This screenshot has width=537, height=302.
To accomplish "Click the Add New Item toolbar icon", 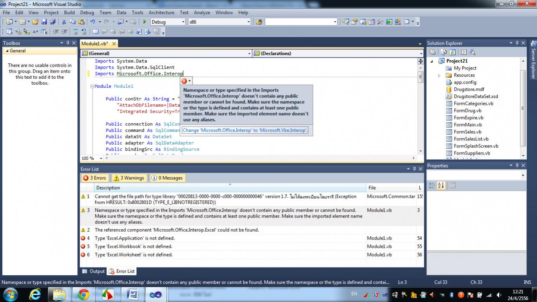I will [x=22, y=22].
